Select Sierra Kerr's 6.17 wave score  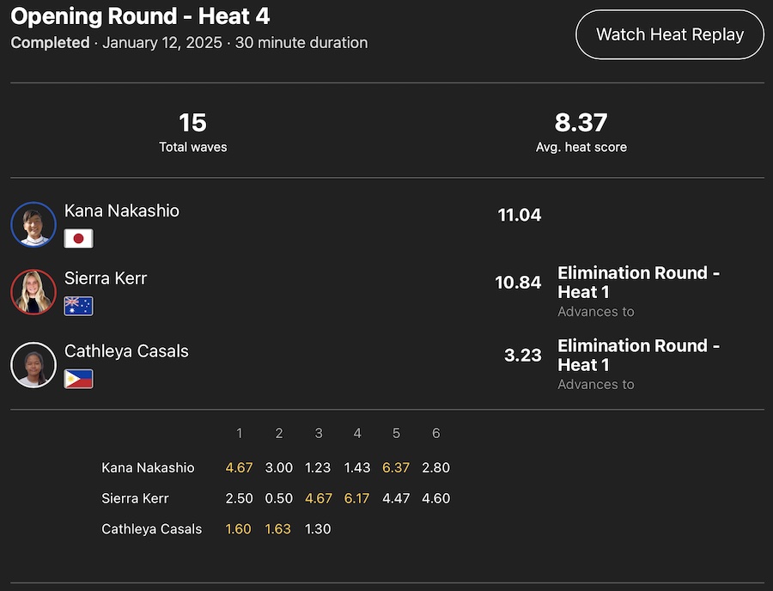(x=357, y=498)
